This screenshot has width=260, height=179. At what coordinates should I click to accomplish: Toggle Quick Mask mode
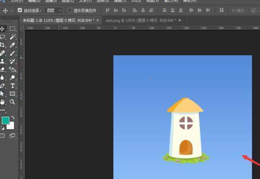pos(2,136)
